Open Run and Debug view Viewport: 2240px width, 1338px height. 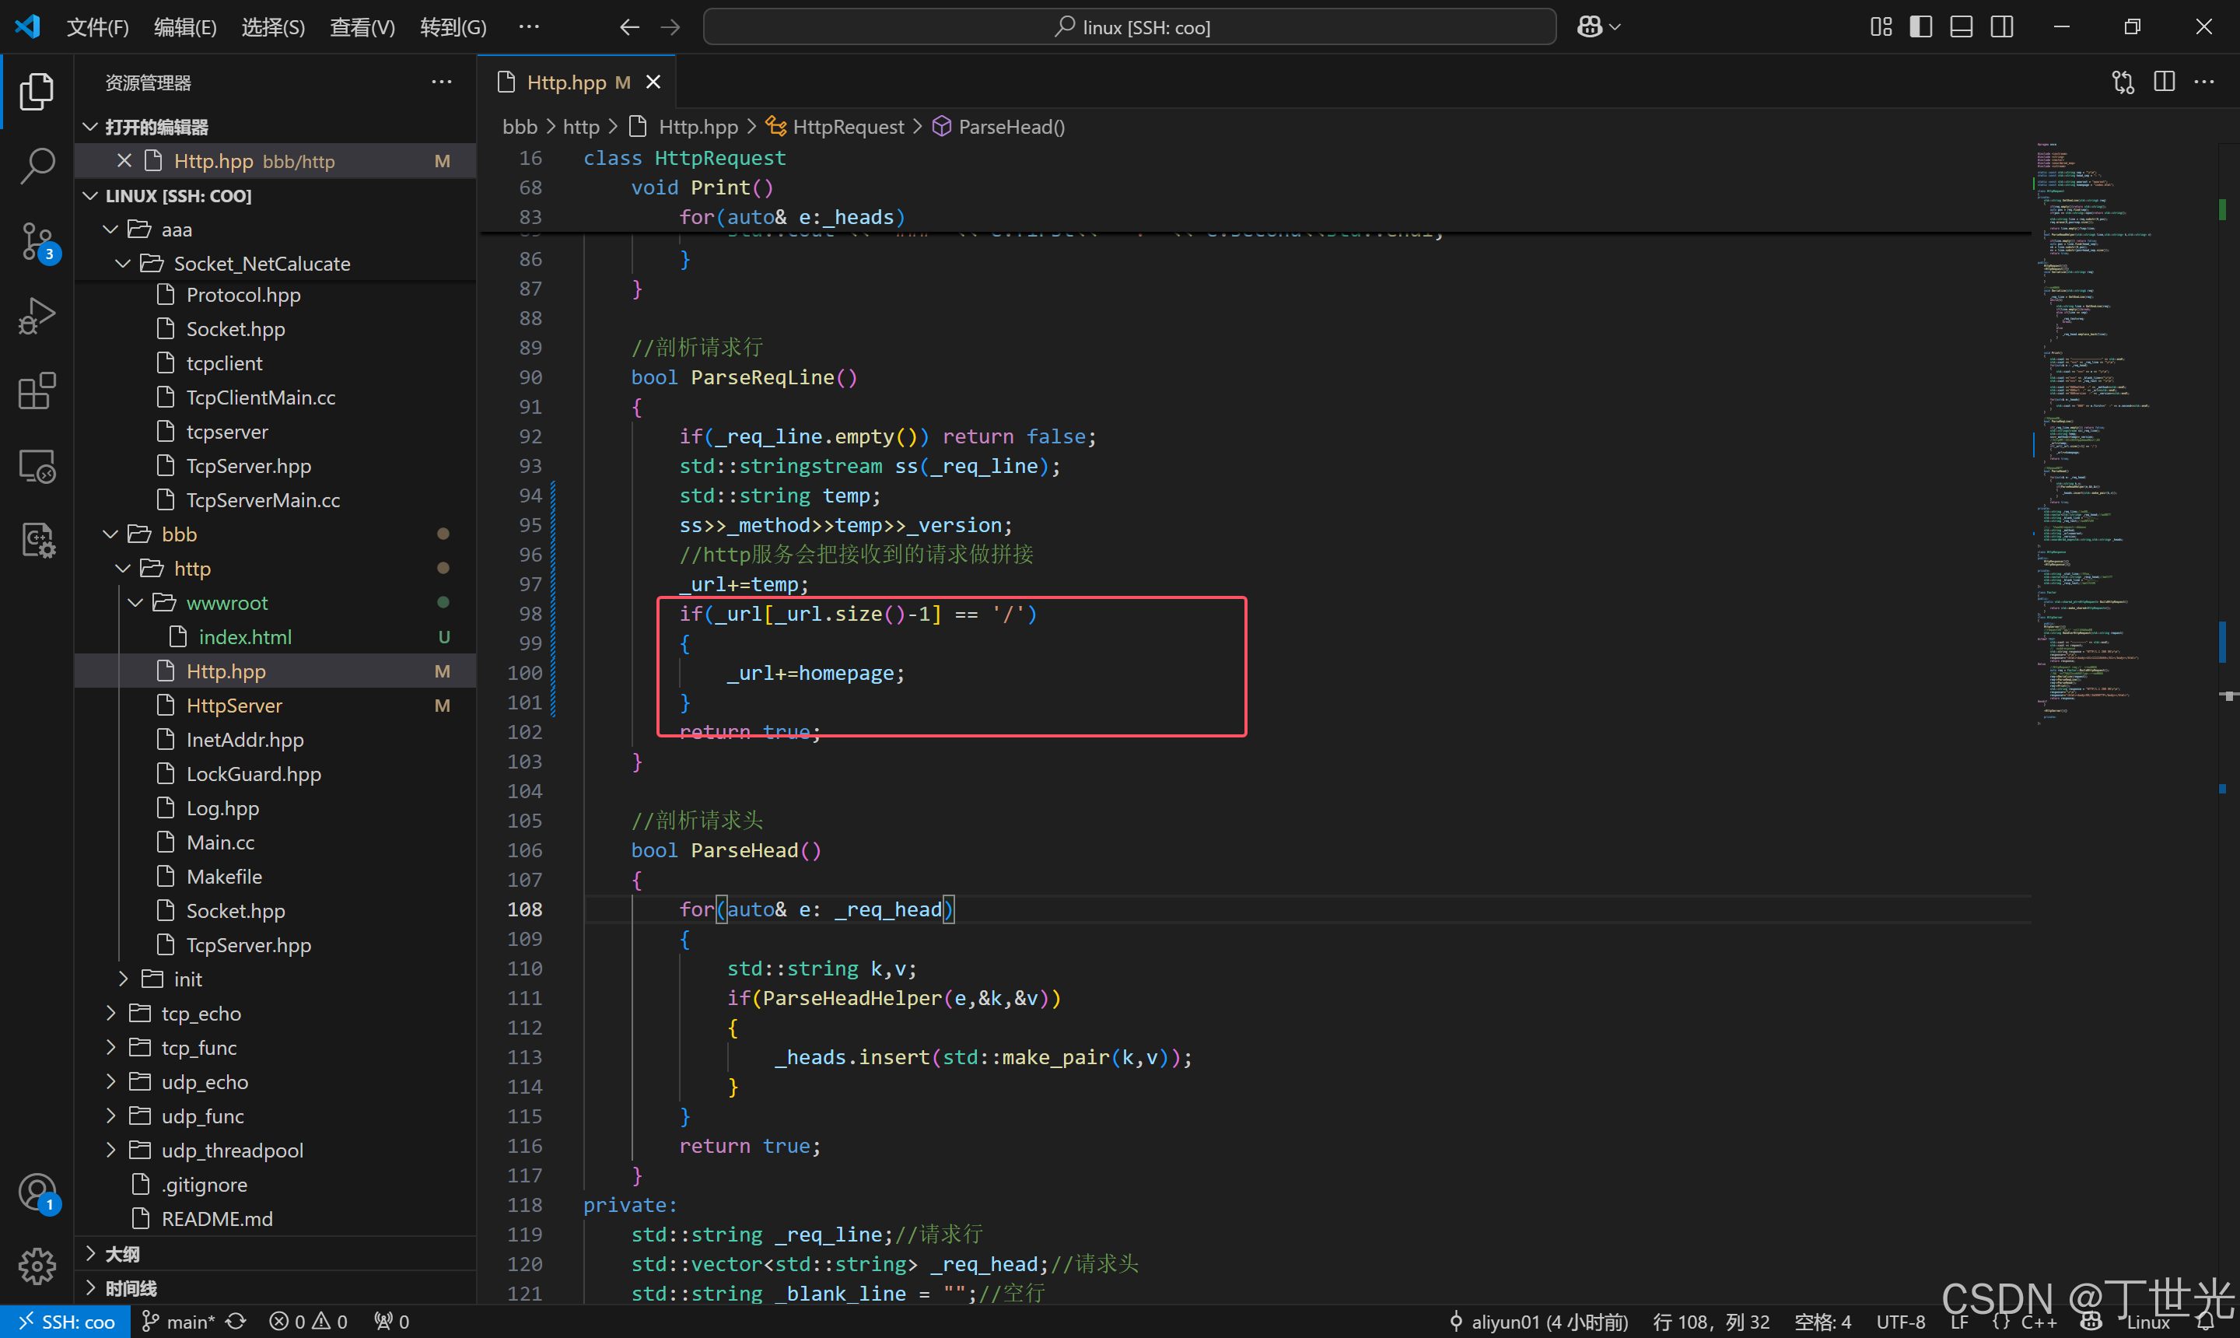coord(37,316)
